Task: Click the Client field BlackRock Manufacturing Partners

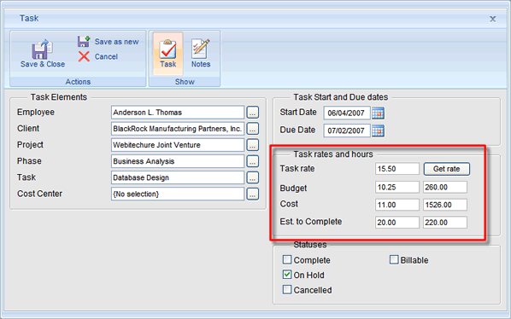Action: [178, 129]
